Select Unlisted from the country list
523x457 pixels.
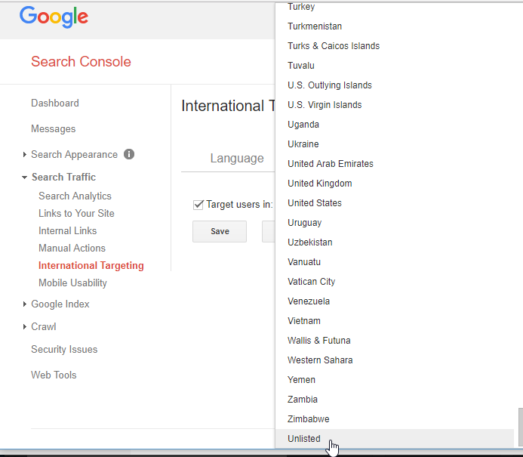pos(304,439)
